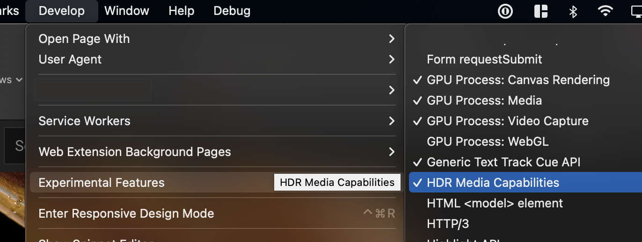Enable the HTTP/3 experimental feature

coord(448,224)
